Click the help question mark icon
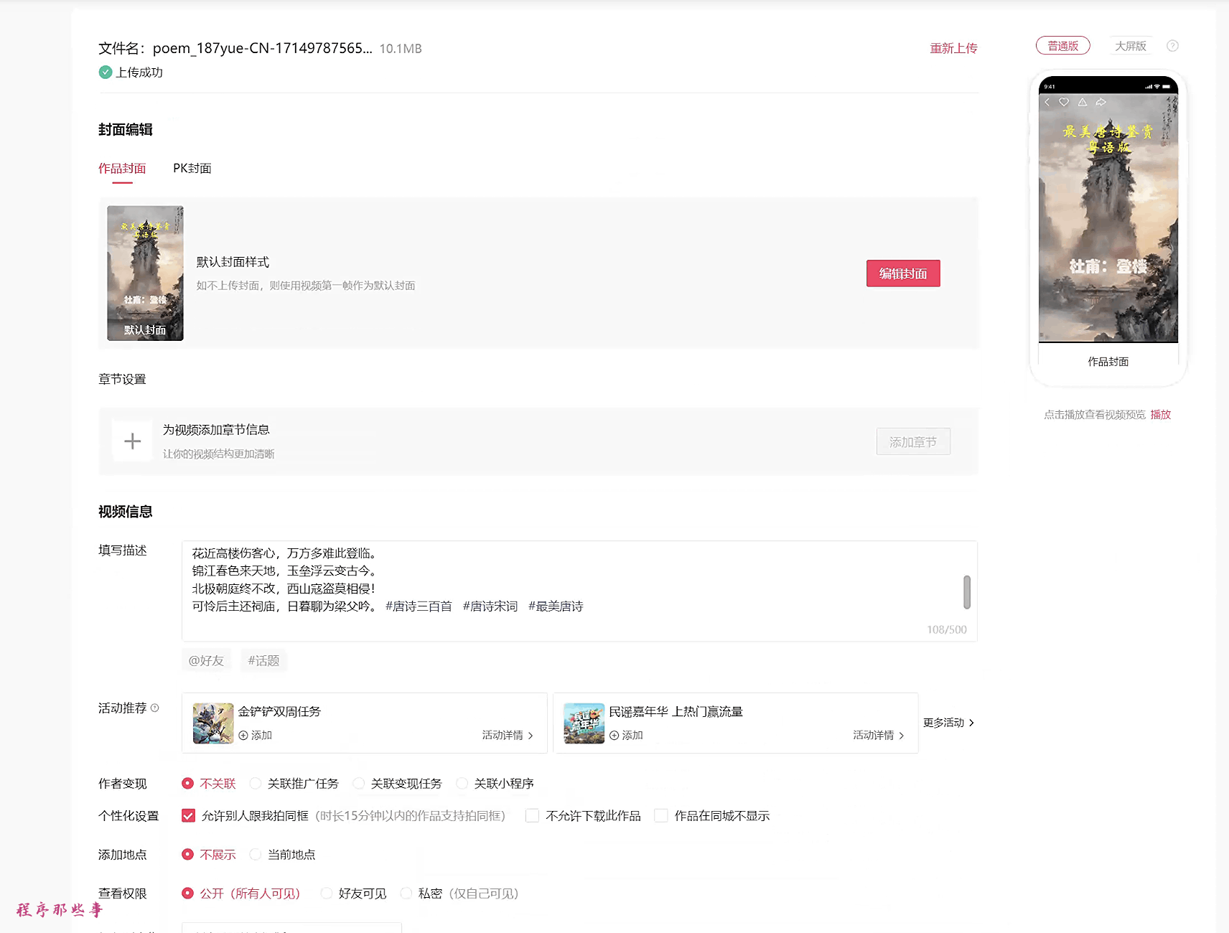 (x=1172, y=46)
